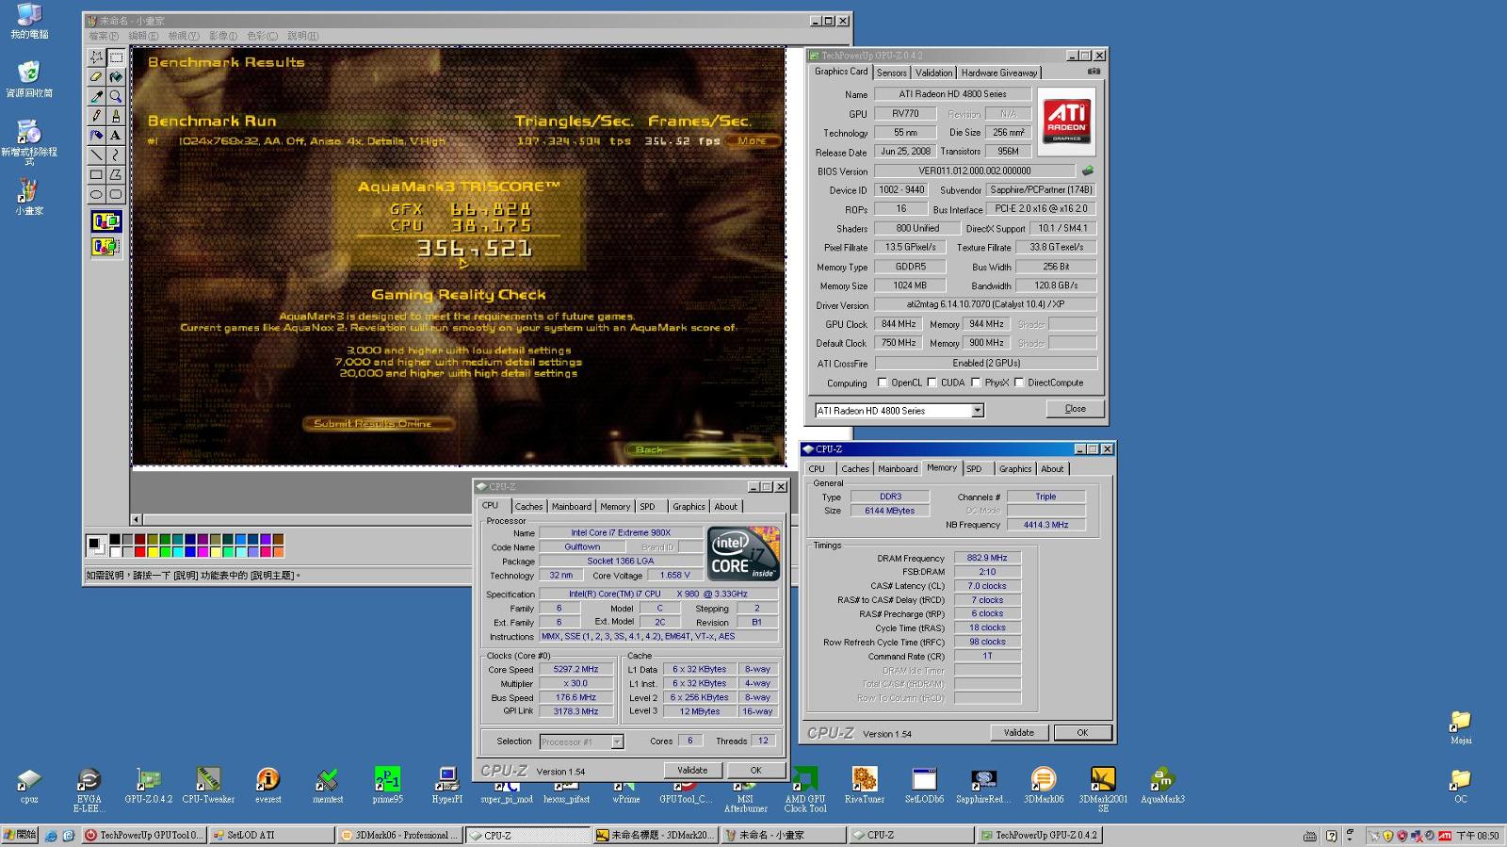Screen dimensions: 1507x847
Task: Toggle the DirectCompute checkbox in GPU-Z
Action: pos(1019,383)
